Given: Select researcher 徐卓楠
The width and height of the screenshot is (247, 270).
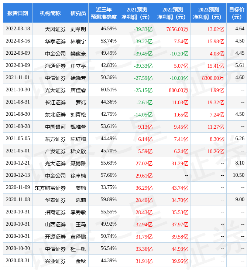Looking at the screenshot, I should [78, 176].
